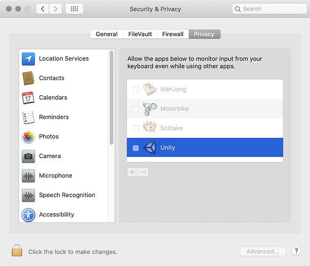Screen dimensions: 310x266
Task: Select Contacts label in list
Action: click(52, 78)
